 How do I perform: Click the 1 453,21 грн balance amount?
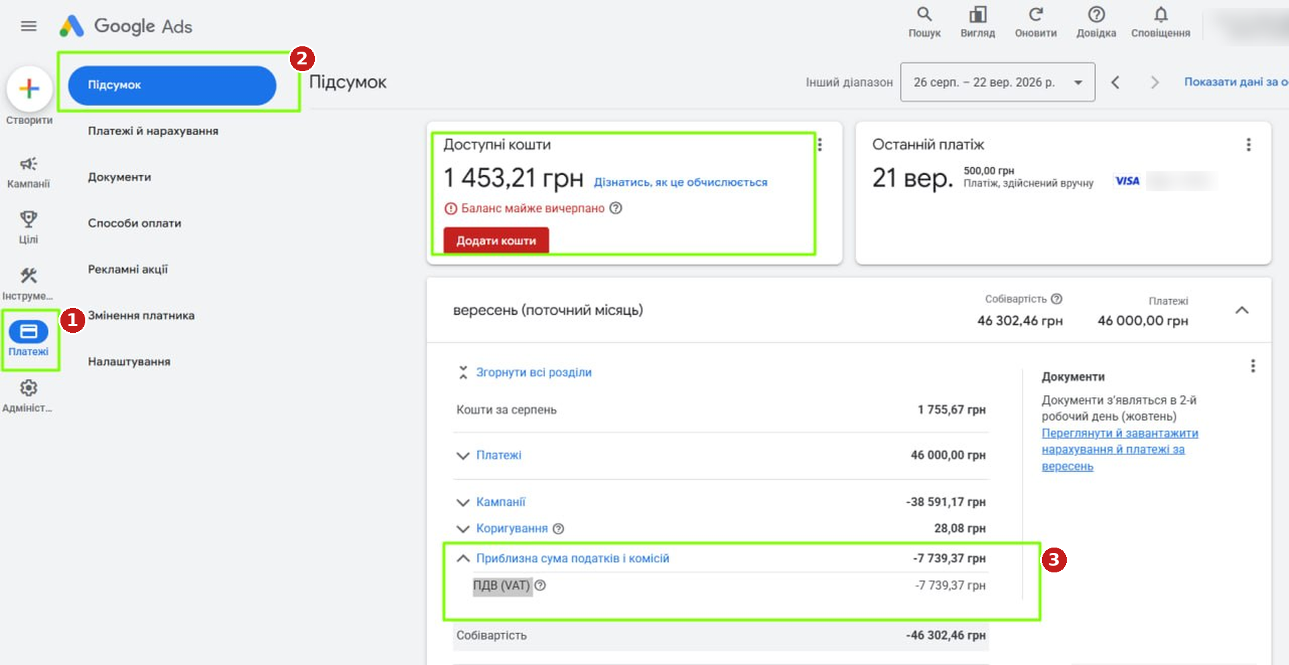[514, 178]
